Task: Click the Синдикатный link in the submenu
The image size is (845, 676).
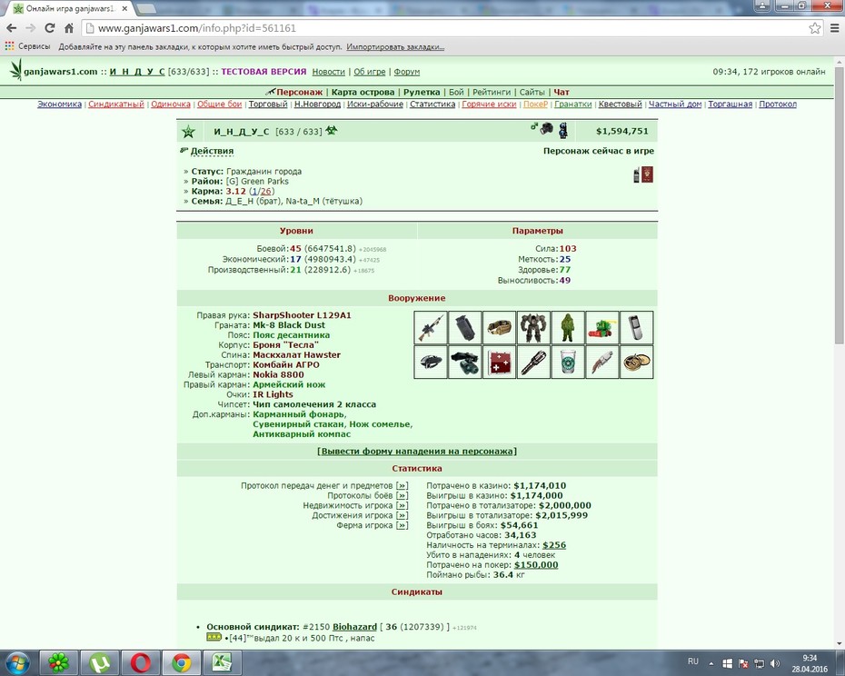Action: point(116,104)
